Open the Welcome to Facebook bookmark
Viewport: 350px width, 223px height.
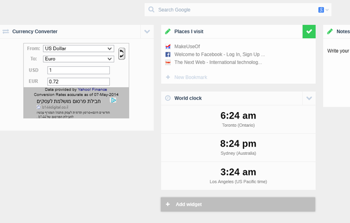point(219,55)
